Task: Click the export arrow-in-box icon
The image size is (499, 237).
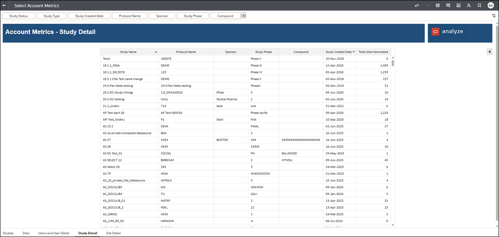Action: pyautogui.click(x=458, y=5)
